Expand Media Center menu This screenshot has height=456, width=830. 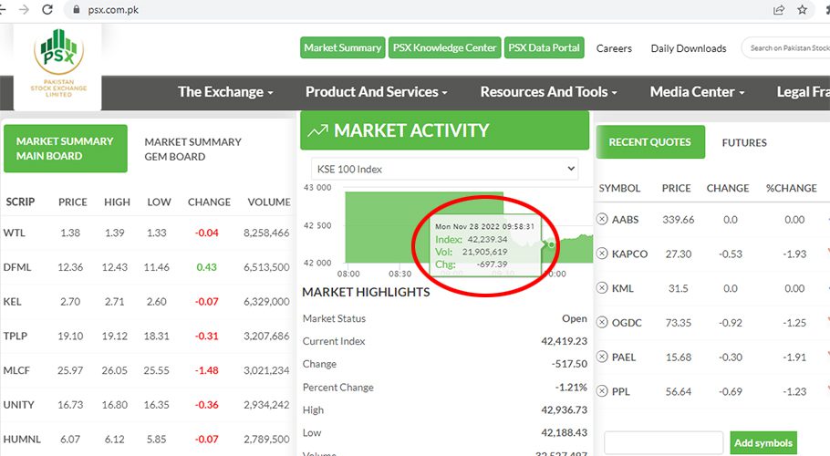pyautogui.click(x=697, y=92)
